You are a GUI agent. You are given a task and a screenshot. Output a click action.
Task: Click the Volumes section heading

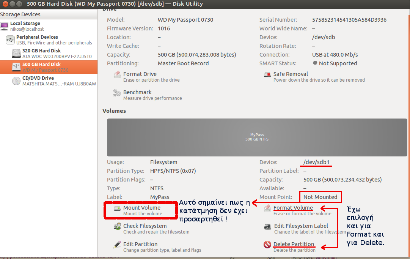click(114, 111)
